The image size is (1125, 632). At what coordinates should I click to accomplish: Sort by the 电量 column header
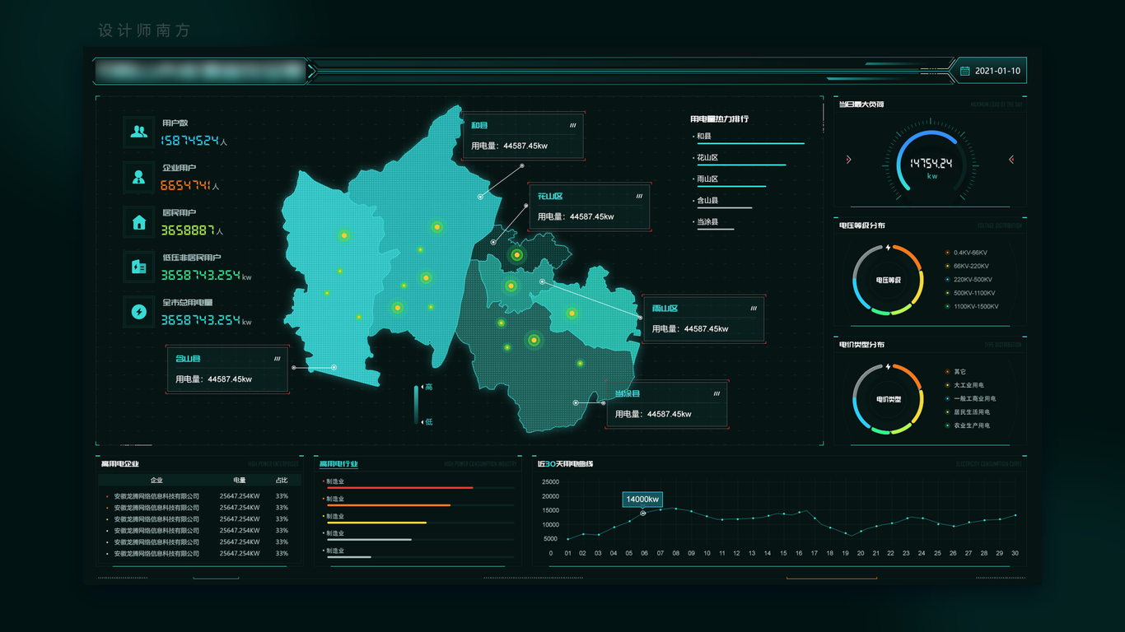coord(240,481)
